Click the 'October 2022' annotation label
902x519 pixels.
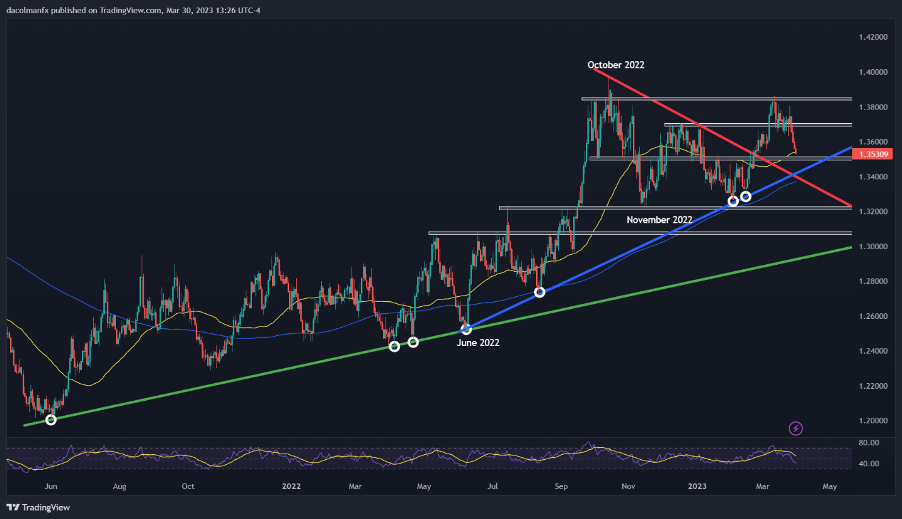[616, 65]
